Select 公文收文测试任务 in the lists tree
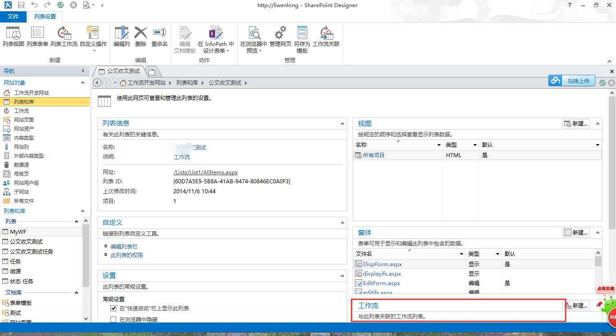This screenshot has width=616, height=336. coord(32,252)
